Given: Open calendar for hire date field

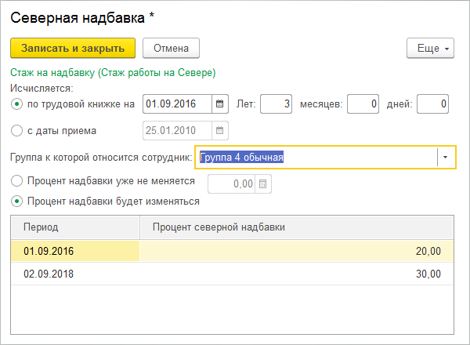Looking at the screenshot, I should [220, 131].
